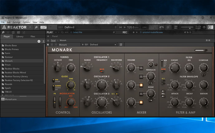Click the skip-to-start transport button
The height and width of the screenshot is (133, 215).
[x=120, y=27]
